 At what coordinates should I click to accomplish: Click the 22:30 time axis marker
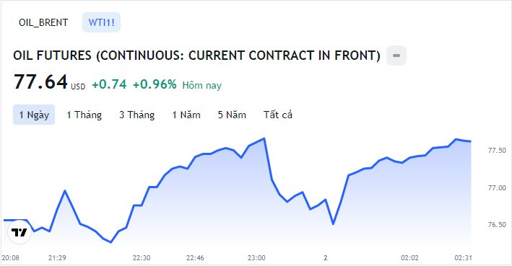(x=142, y=258)
